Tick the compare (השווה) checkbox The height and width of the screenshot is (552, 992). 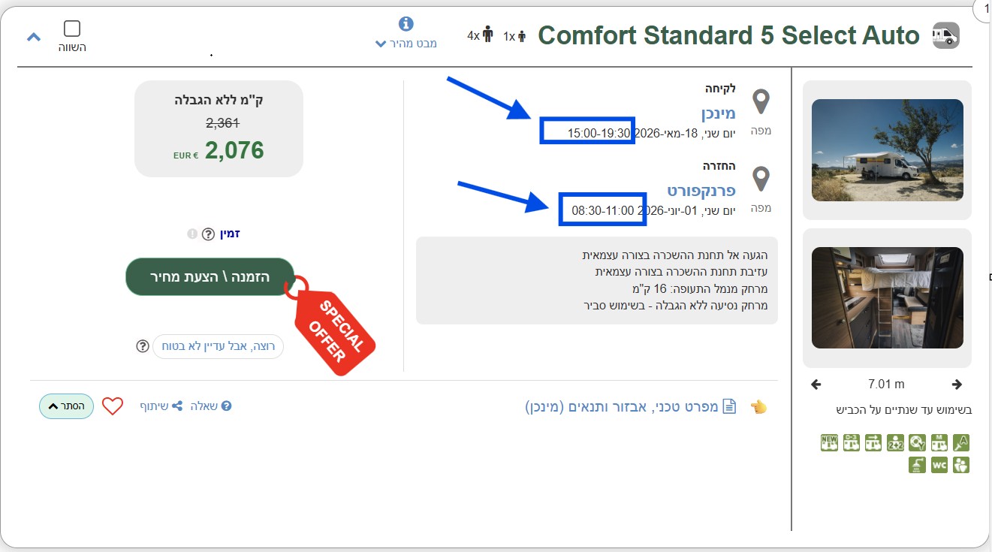72,29
